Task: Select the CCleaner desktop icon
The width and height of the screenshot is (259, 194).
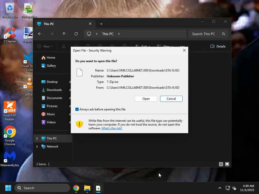Action: coord(10,35)
